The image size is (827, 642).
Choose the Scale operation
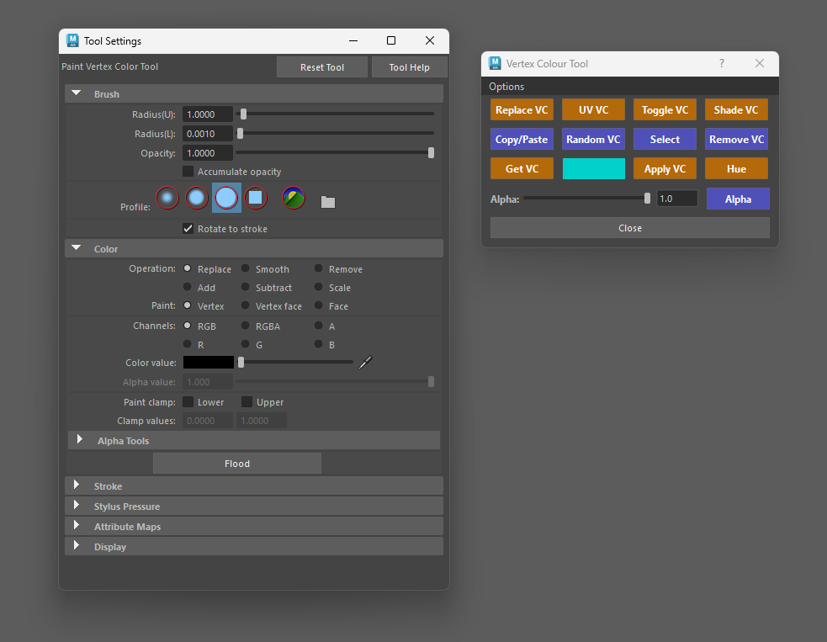319,287
